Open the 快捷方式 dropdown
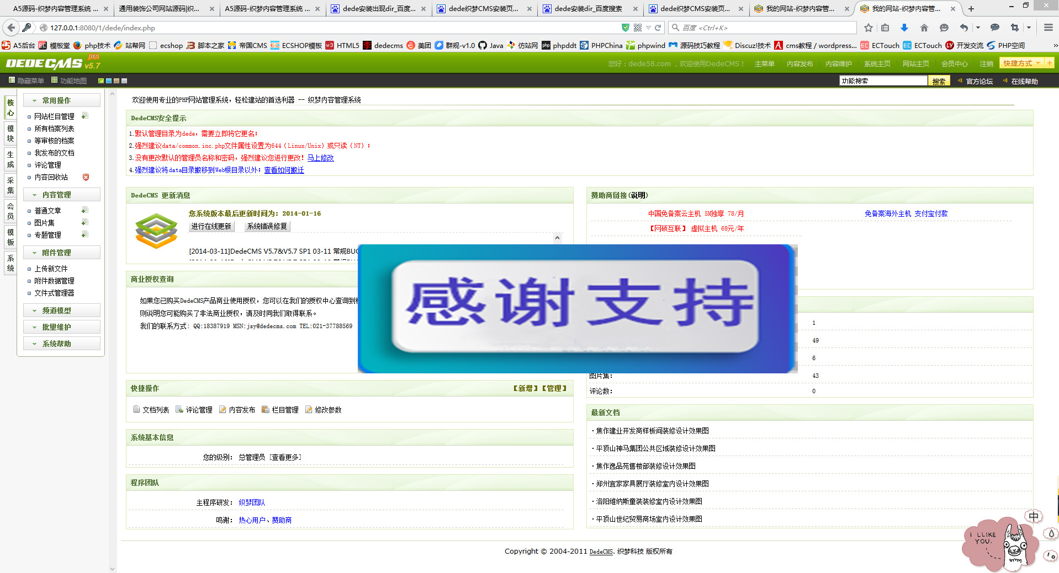This screenshot has width=1059, height=573. (x=1021, y=63)
